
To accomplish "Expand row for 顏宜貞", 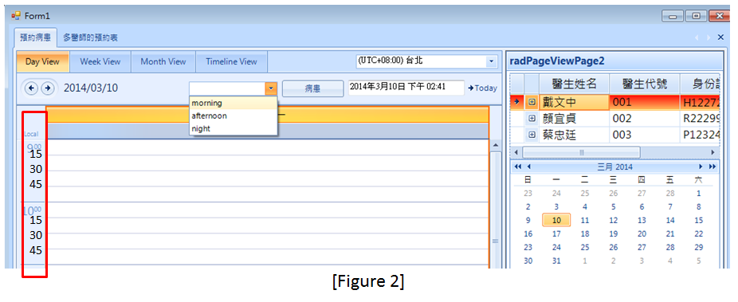I will coord(532,118).
